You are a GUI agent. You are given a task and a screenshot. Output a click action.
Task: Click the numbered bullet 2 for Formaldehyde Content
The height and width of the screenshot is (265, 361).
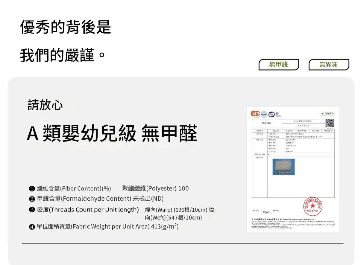32,199
